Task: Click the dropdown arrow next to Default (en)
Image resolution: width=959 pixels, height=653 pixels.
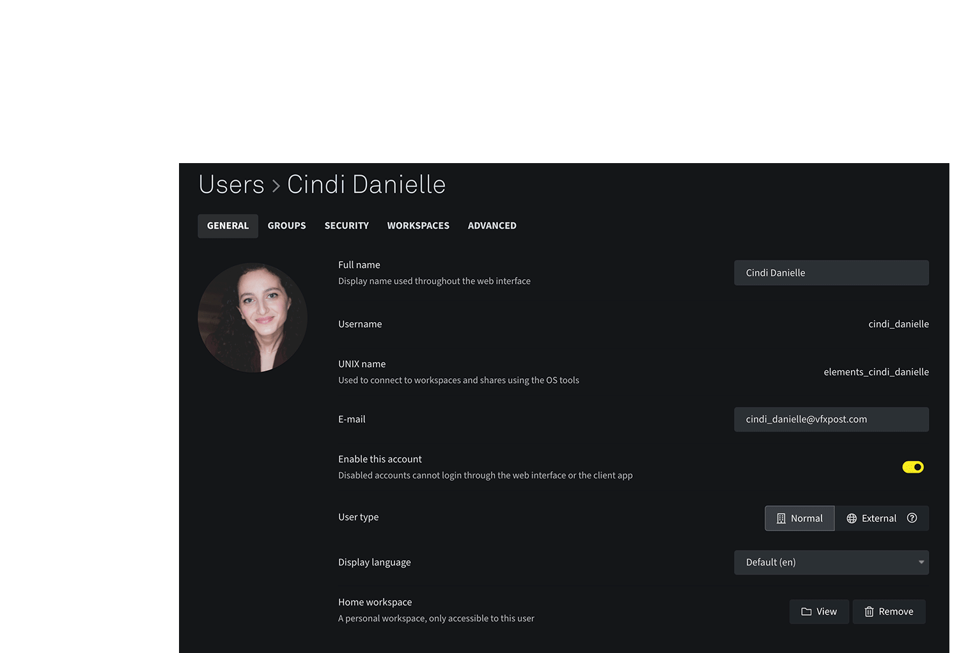Action: 921,563
